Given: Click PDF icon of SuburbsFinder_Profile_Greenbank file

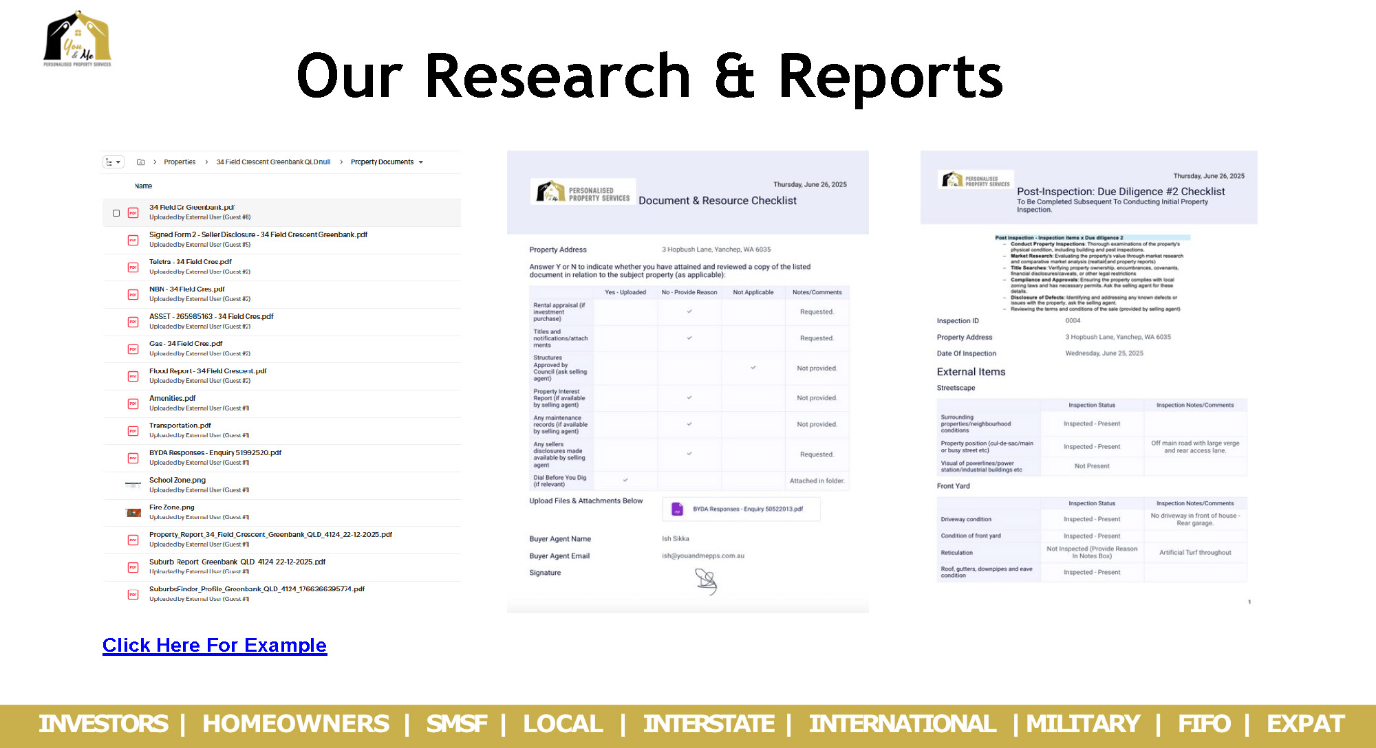Looking at the screenshot, I should click(133, 594).
